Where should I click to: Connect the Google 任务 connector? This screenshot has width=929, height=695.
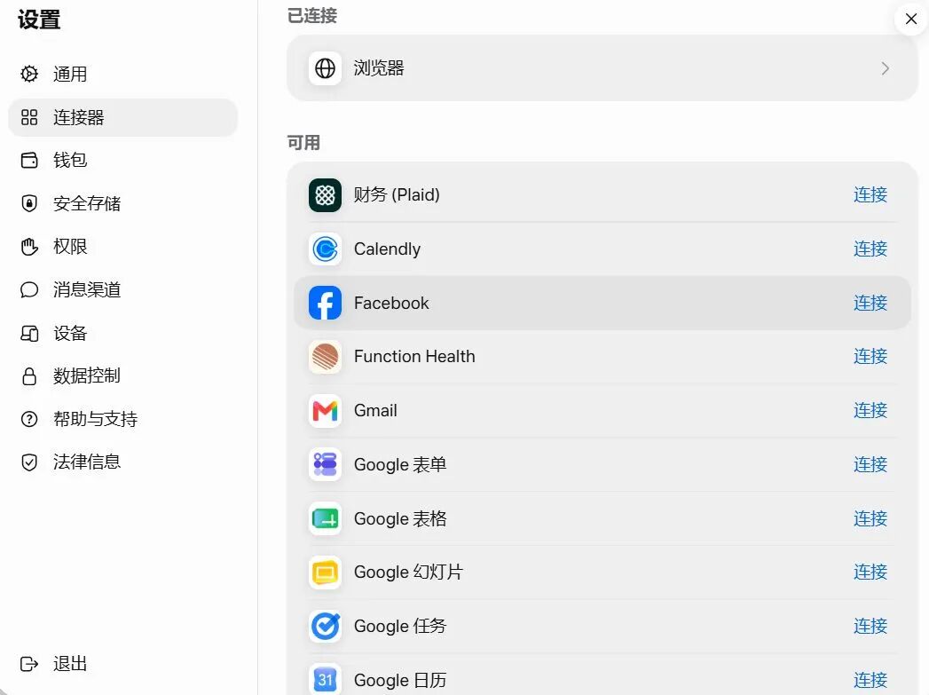pos(870,626)
